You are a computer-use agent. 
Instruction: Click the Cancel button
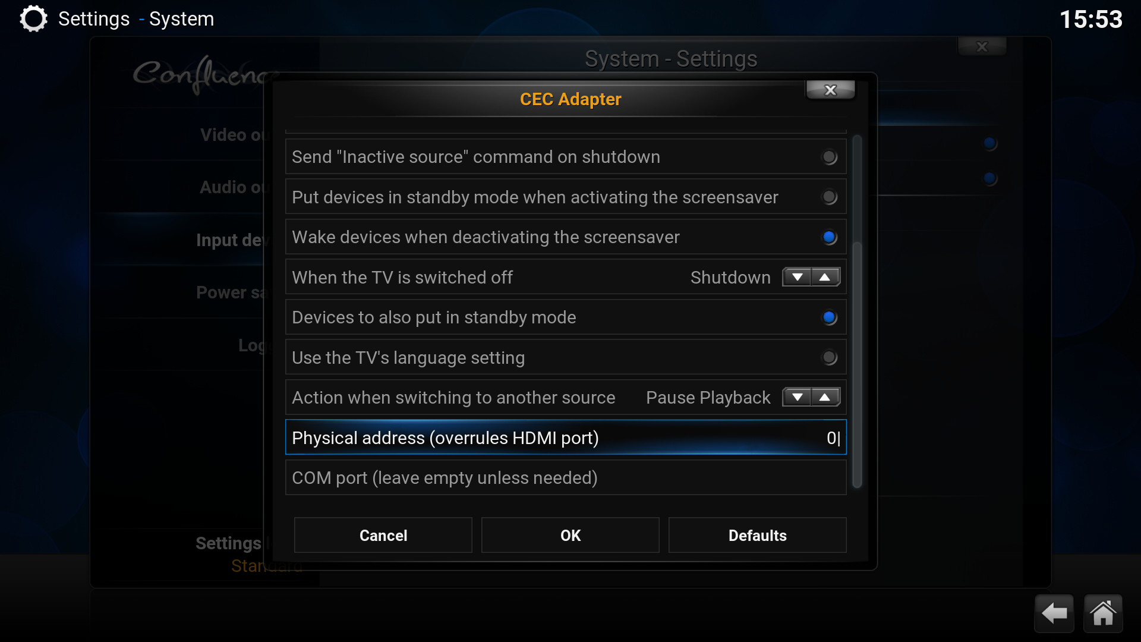click(x=383, y=536)
